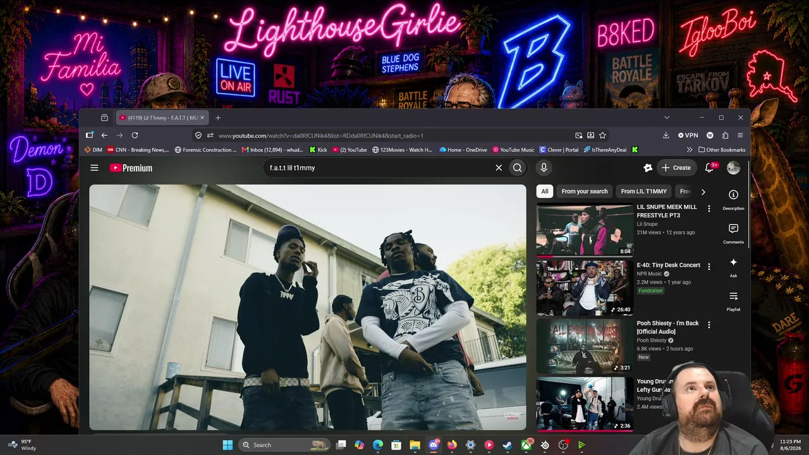Show more bookmarks with the chevron
809x455 pixels.
689,150
